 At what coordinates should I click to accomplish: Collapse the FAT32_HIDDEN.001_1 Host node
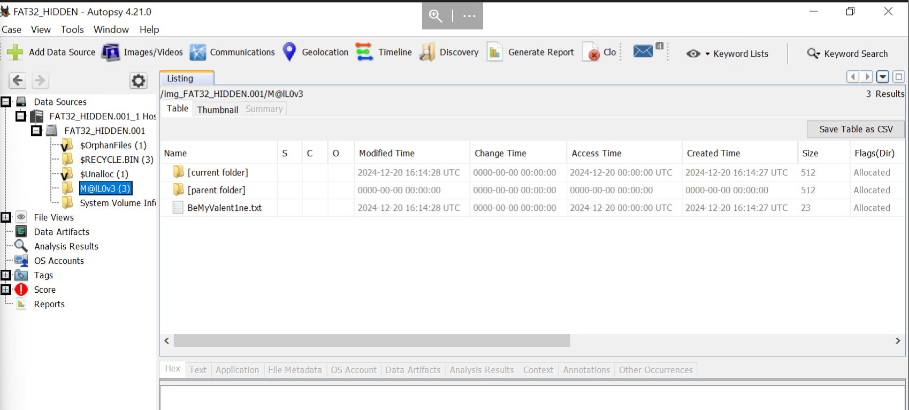21,116
